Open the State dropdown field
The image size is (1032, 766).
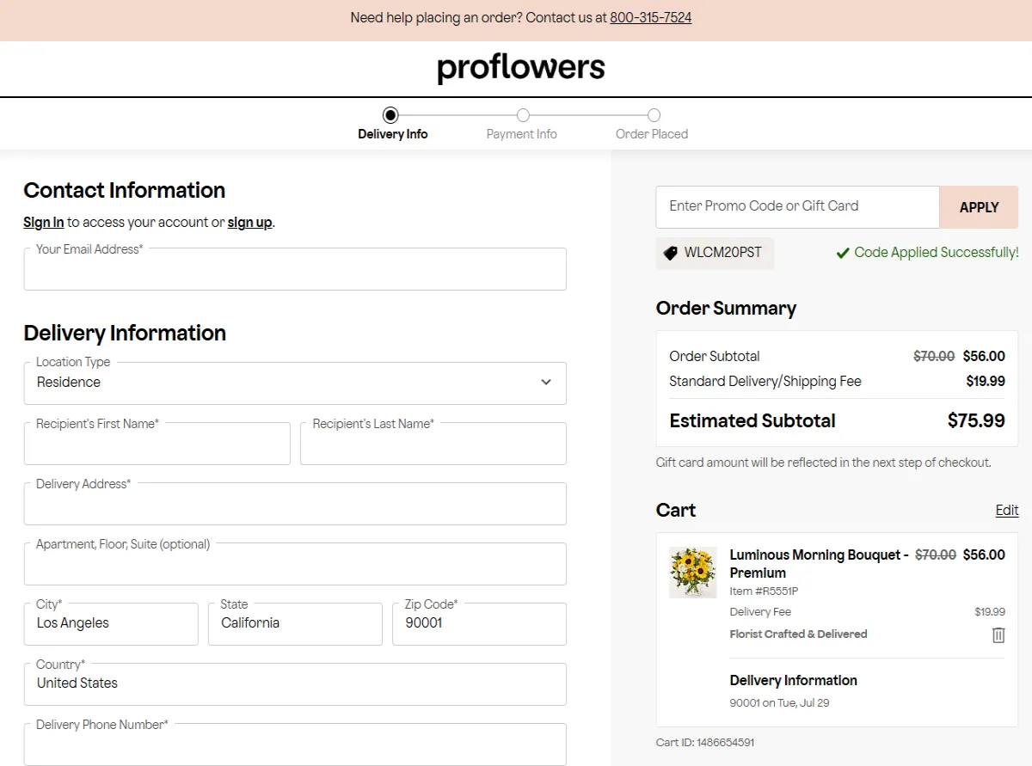[295, 624]
